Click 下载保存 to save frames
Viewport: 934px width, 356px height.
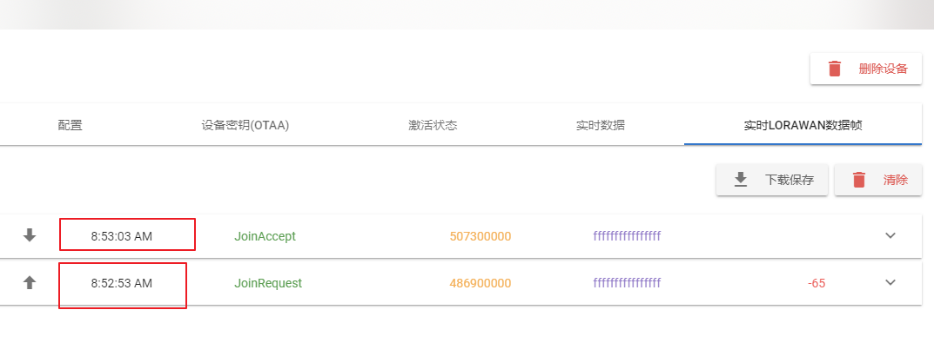coord(790,180)
